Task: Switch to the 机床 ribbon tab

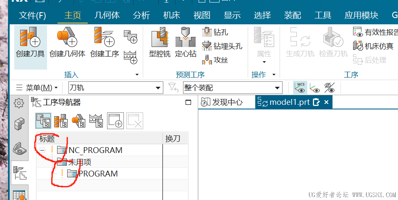Action: click(x=172, y=15)
